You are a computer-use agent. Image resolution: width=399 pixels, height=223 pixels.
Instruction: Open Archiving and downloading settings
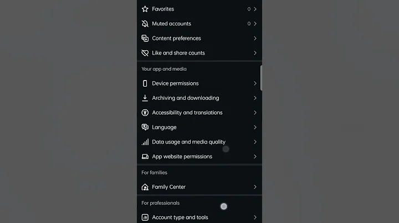coord(185,98)
